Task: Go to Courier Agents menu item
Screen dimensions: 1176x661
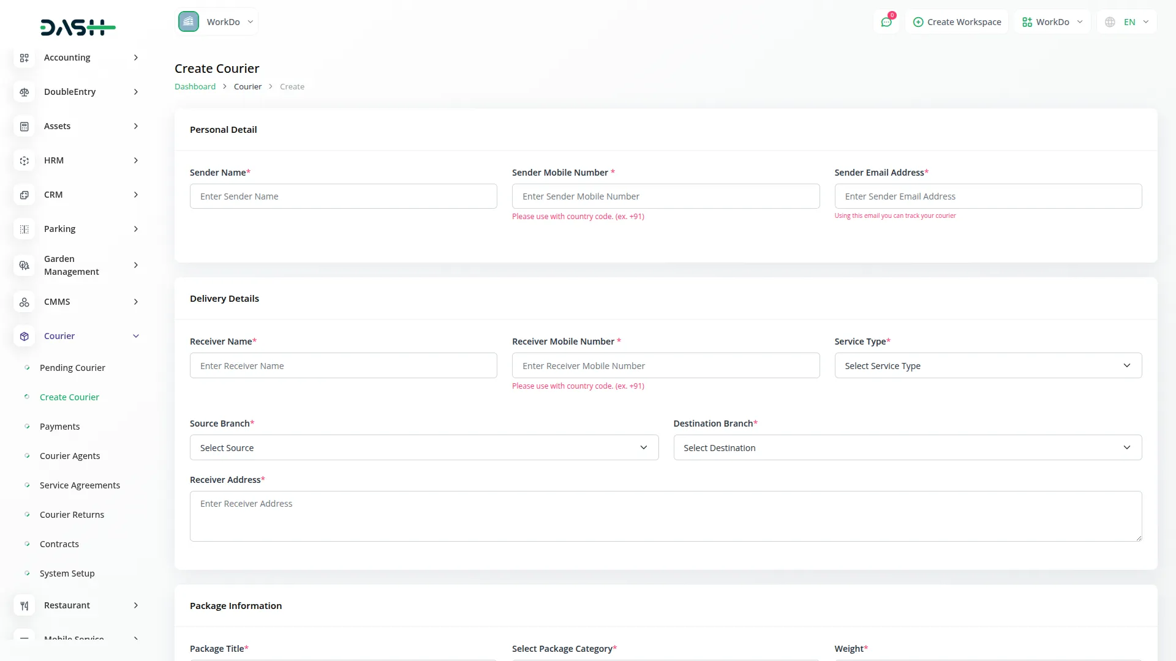Action: tap(70, 456)
